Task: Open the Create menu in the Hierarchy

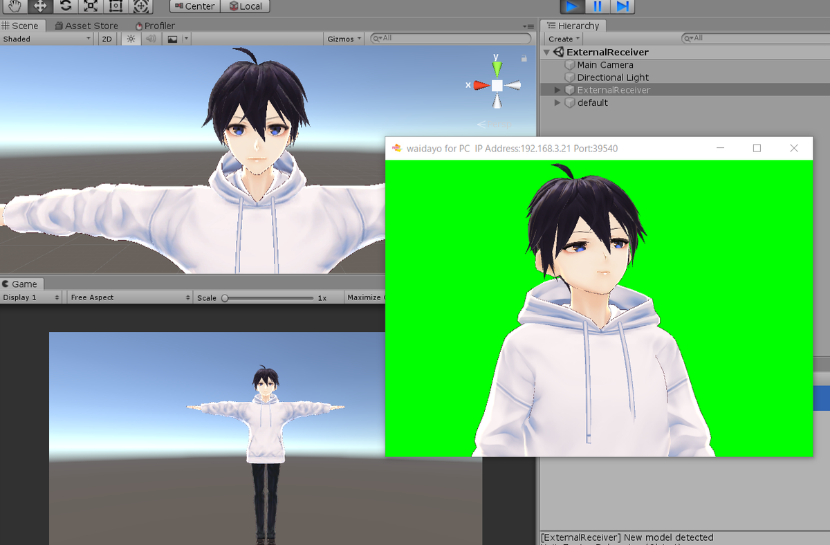Action: click(x=562, y=38)
